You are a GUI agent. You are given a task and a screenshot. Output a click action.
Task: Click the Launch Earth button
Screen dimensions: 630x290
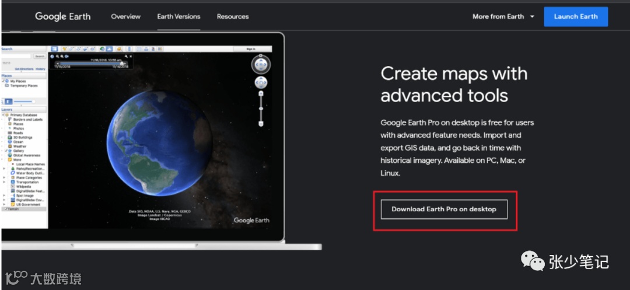576,16
